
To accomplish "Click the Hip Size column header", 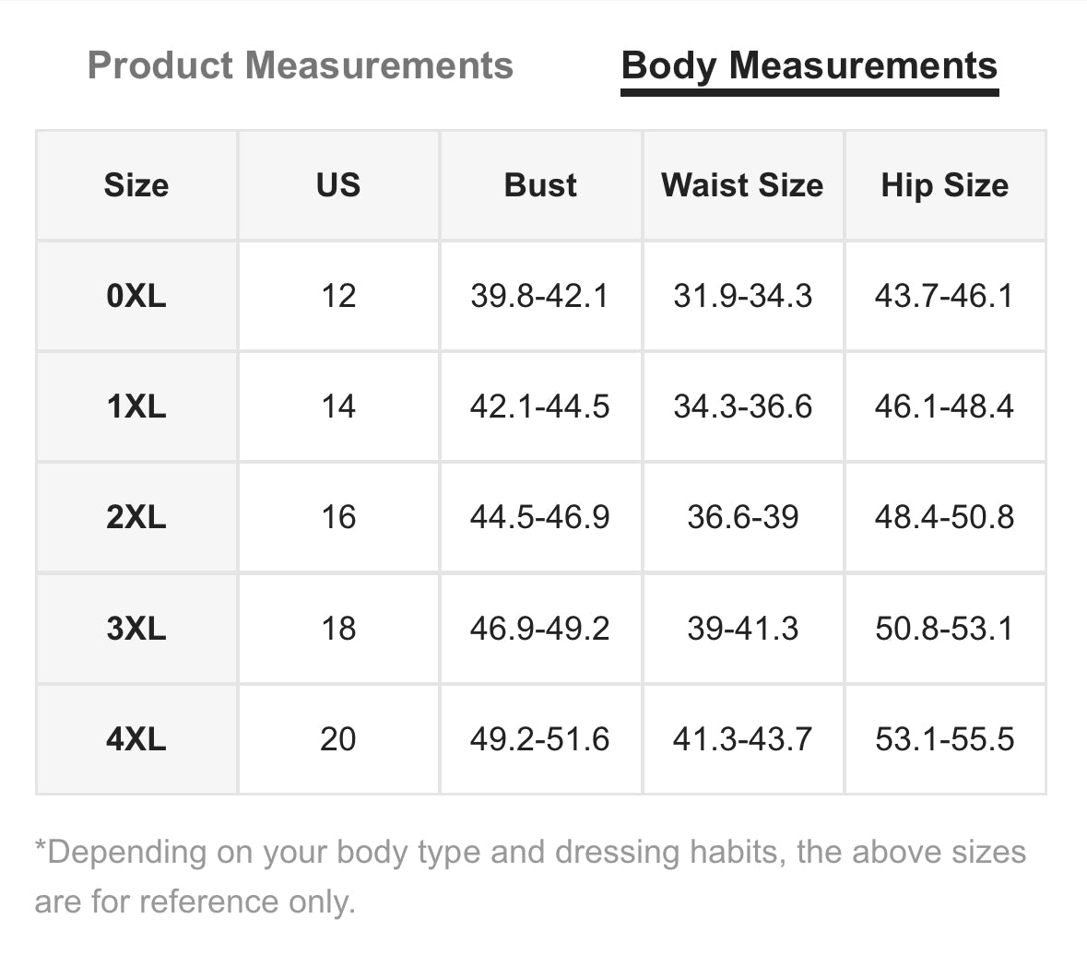I will tap(944, 185).
